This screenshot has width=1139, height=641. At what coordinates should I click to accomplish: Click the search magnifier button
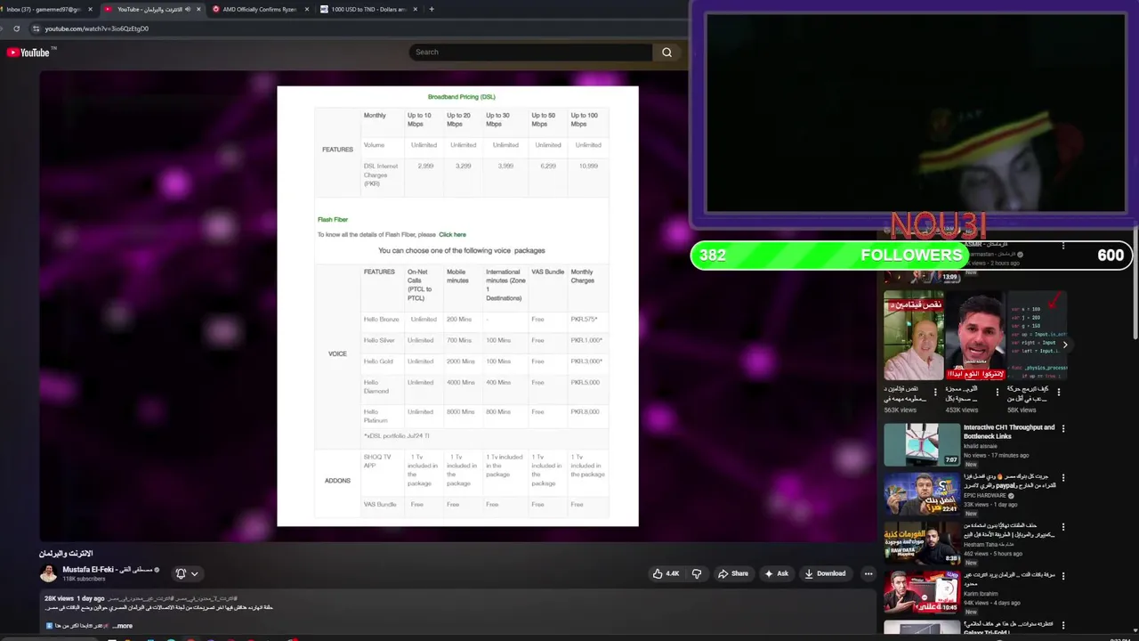click(666, 53)
